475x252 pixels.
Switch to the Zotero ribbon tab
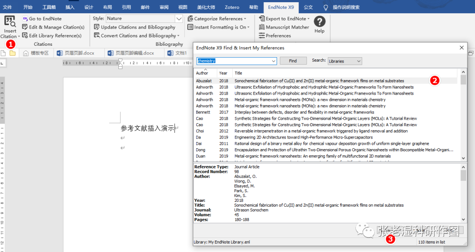point(232,7)
